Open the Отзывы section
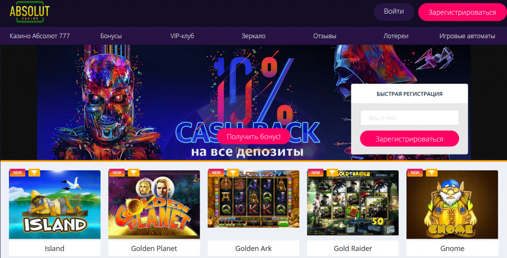Viewport: 507px width, 258px height. point(325,36)
